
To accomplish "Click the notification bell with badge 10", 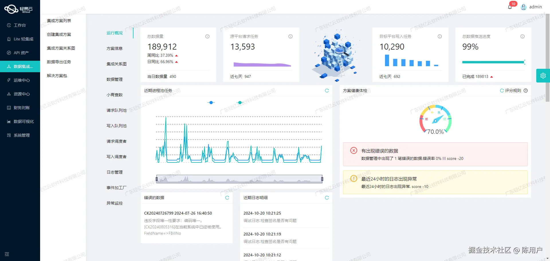I will [510, 7].
